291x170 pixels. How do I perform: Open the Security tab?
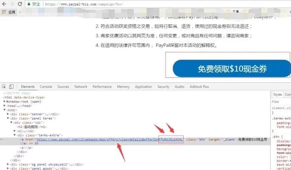(x=163, y=87)
